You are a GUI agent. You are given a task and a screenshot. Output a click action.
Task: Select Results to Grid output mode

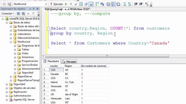113,4
